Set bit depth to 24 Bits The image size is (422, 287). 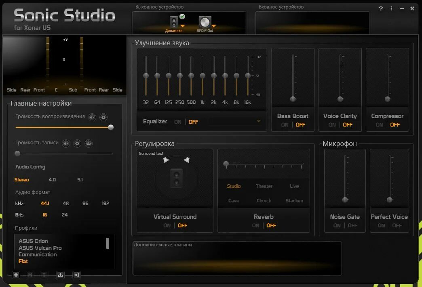coord(65,215)
